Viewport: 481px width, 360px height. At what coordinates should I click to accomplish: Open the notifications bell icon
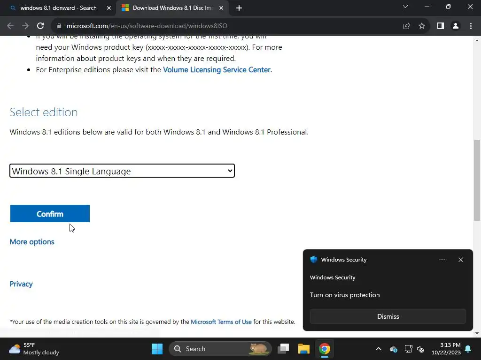click(x=468, y=349)
